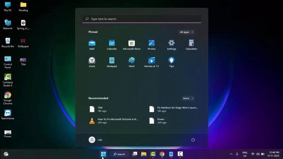Screen dimensions: 283x159
Task: Open the taskbar clock and date
Action: [x=273, y=154]
